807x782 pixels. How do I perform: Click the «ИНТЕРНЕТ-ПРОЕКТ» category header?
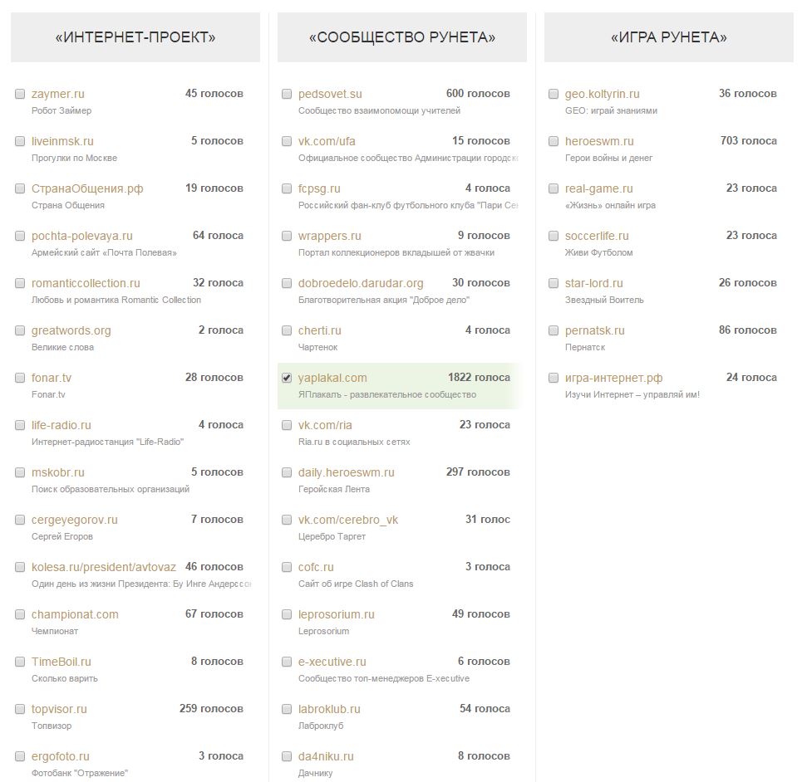[135, 37]
